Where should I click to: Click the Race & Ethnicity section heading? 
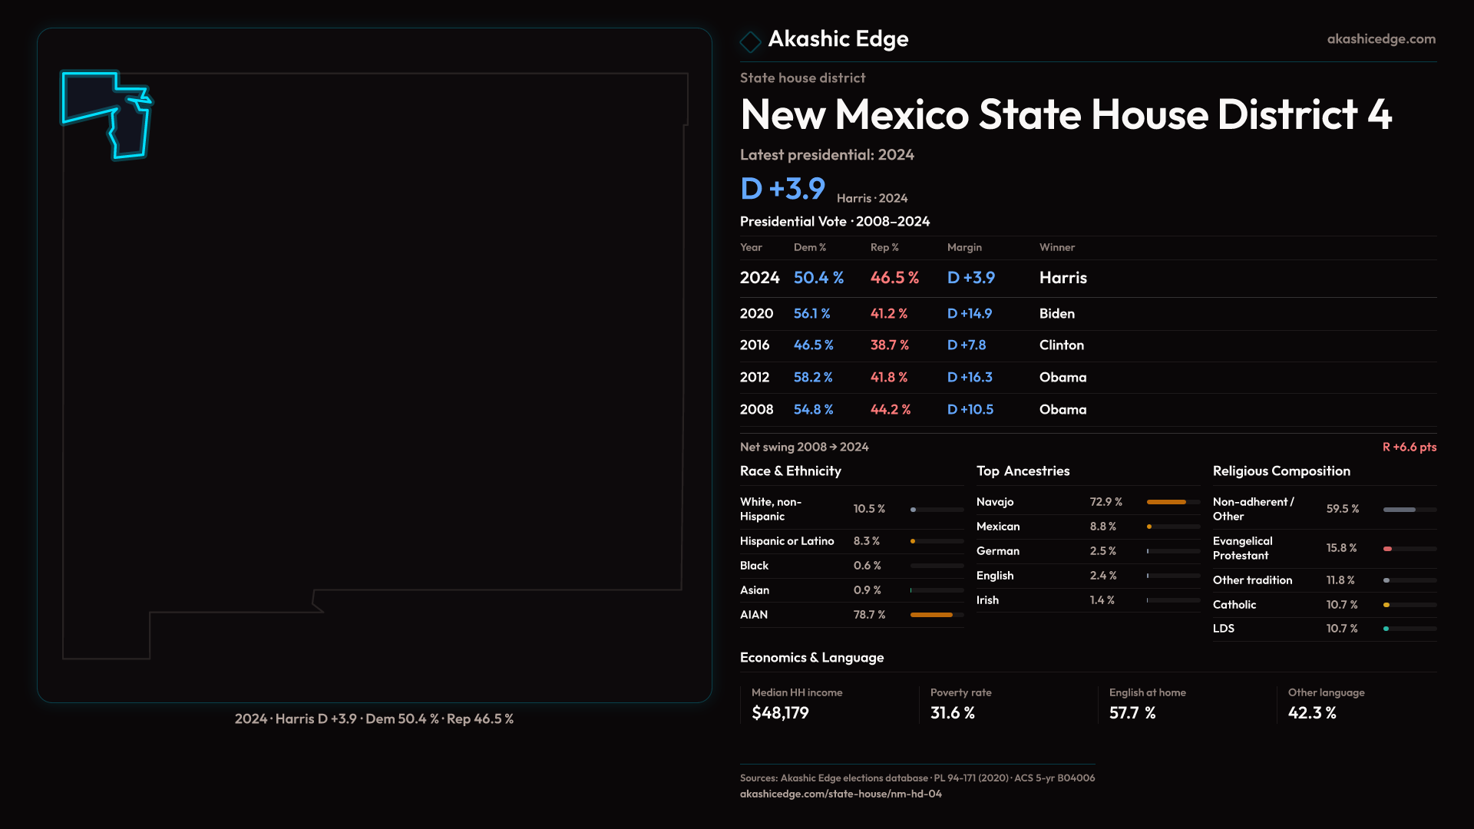(x=790, y=471)
